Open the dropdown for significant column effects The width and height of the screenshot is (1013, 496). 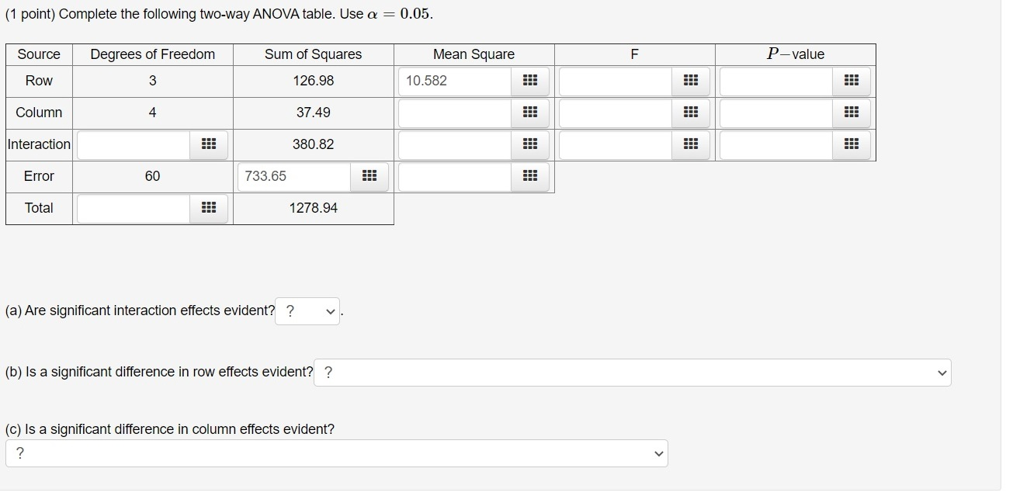point(335,453)
